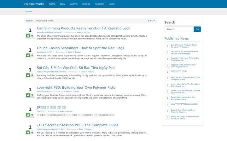227x141 pixels.
Task: Focus the Search text field
Action: coord(179,29)
